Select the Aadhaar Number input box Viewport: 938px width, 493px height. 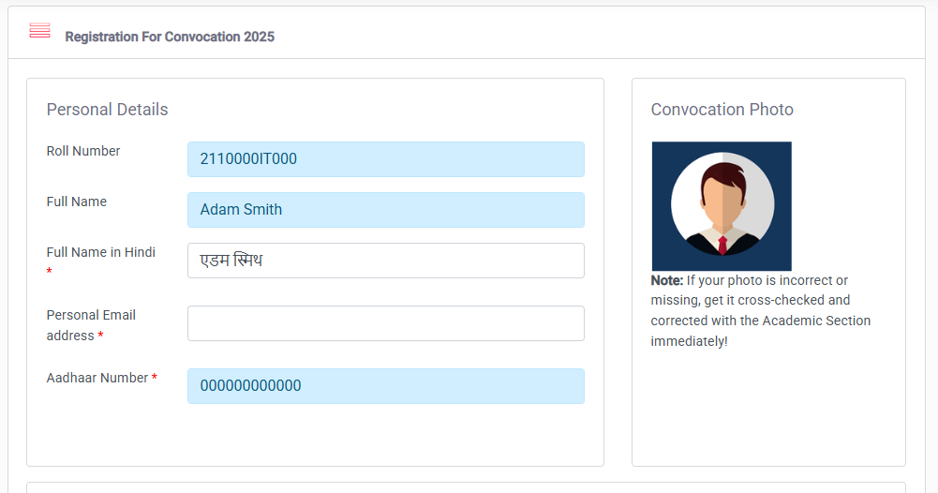pyautogui.click(x=385, y=386)
